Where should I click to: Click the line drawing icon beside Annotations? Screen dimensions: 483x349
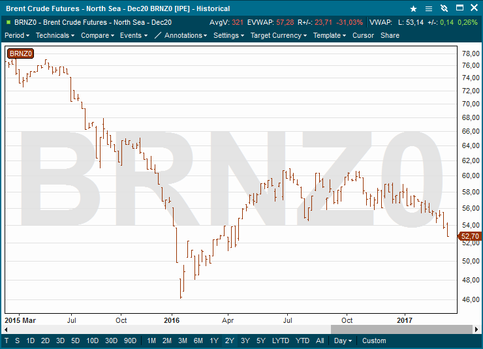[x=157, y=35]
